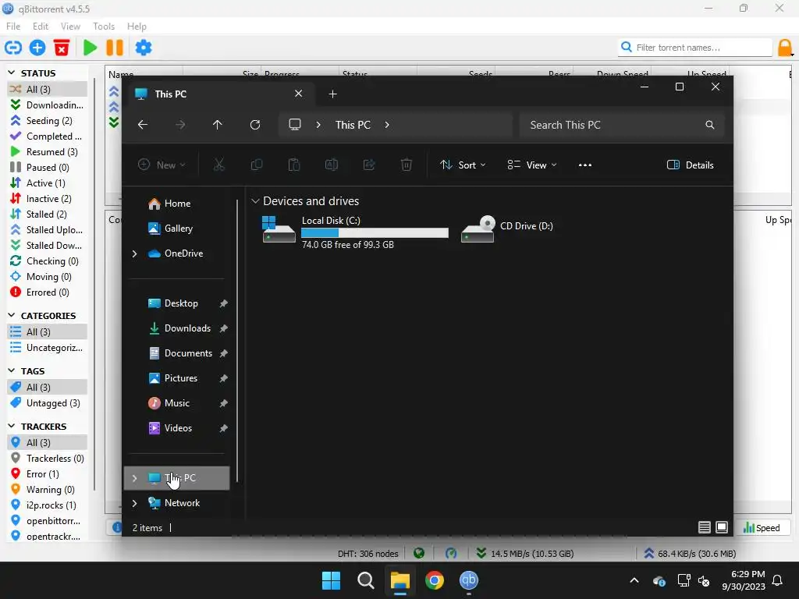Image resolution: width=799 pixels, height=599 pixels.
Task: Open qBittorrent Options gear icon
Action: pos(144,48)
